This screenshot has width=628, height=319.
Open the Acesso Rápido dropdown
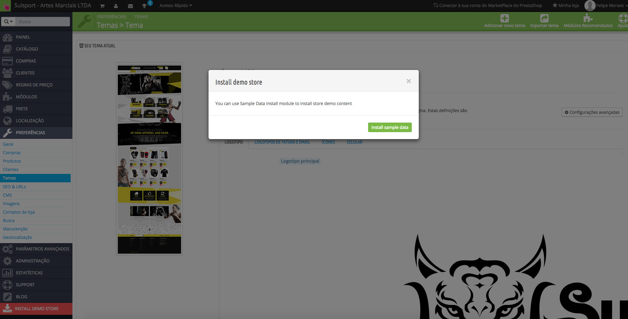click(175, 6)
